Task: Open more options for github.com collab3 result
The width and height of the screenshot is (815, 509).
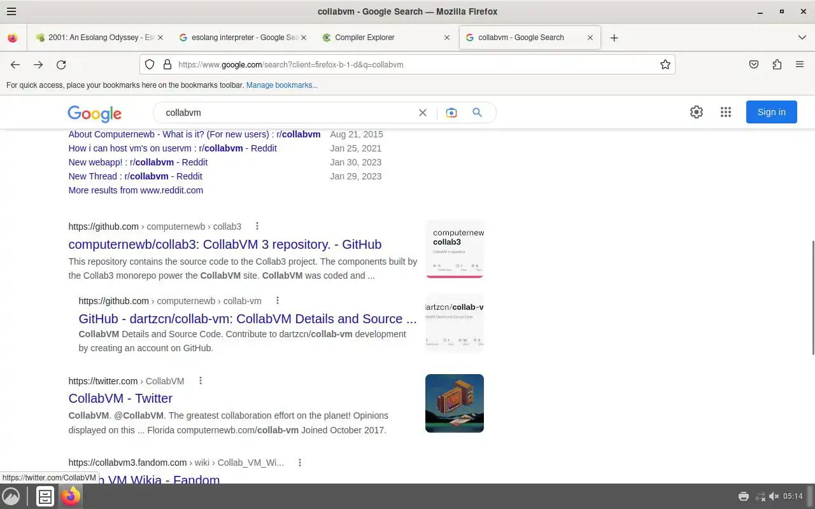Action: [257, 226]
